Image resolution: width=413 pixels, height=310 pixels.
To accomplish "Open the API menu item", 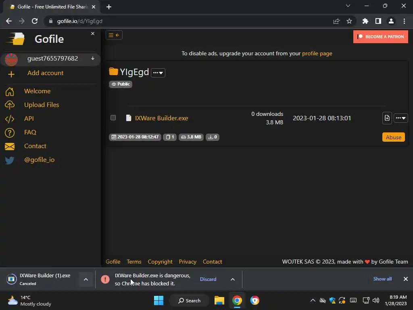I will (x=29, y=118).
